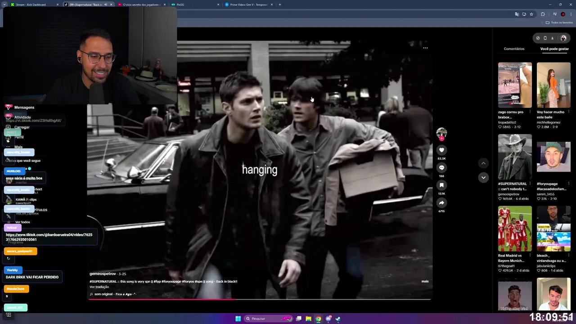Open 'Todos os favoritos' bookmarks folder
The image size is (576, 324).
pyautogui.click(x=559, y=22)
